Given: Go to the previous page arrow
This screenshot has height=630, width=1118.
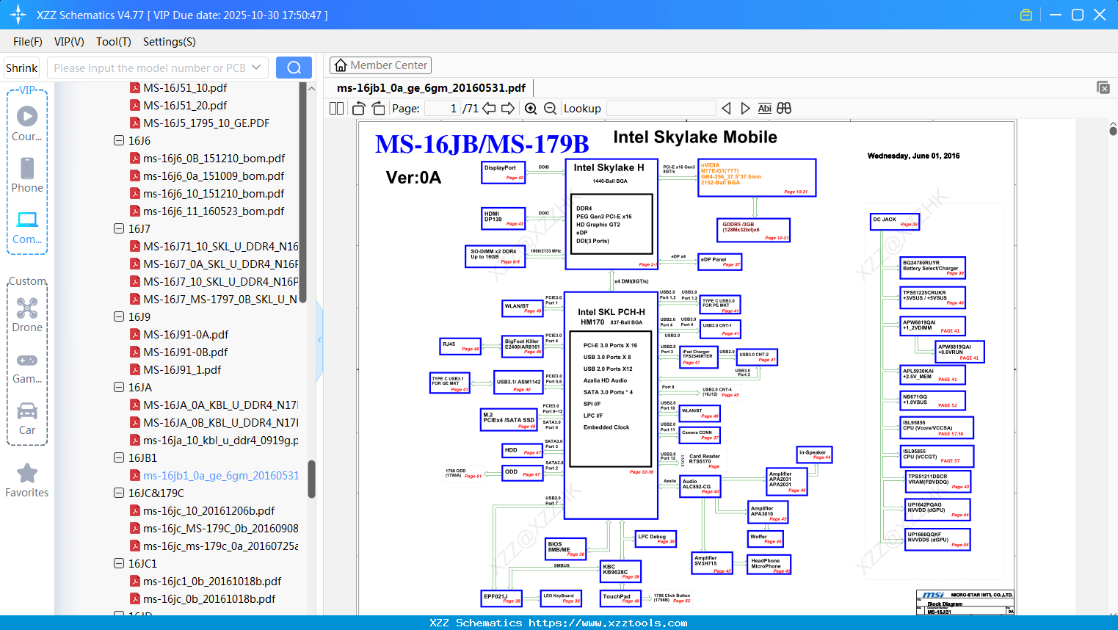Looking at the screenshot, I should pyautogui.click(x=489, y=109).
